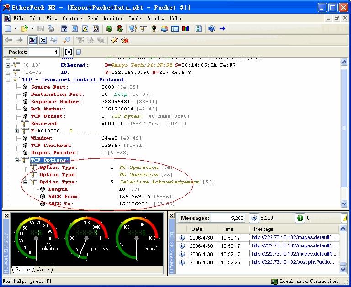Open the Filters funnel icon

click(64, 29)
